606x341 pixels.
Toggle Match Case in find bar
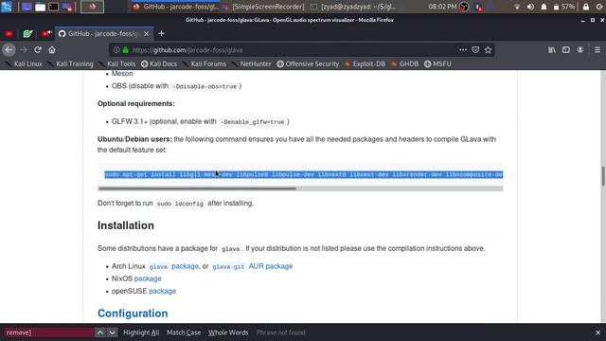point(184,332)
